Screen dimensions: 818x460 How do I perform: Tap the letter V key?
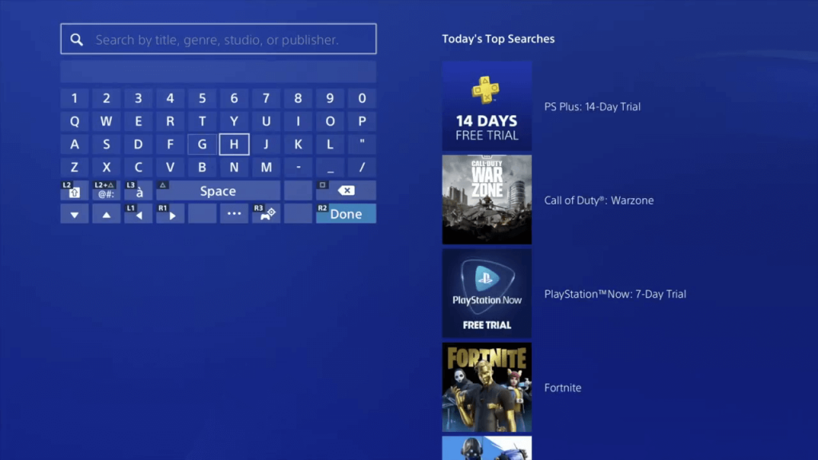[170, 168]
